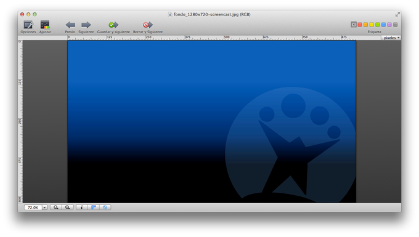Toggle the blue rulers button

pos(93,207)
